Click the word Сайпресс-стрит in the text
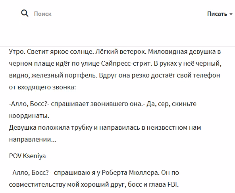Screen dimensions: 235x193 [x=125, y=63]
